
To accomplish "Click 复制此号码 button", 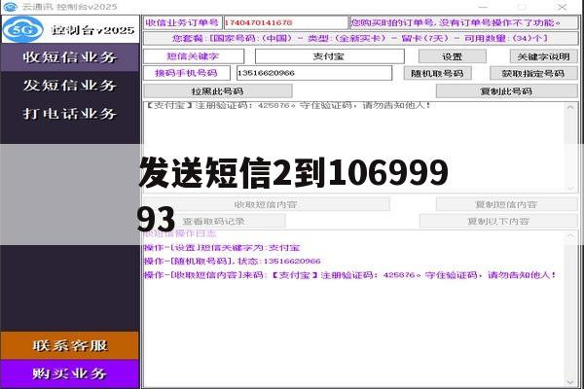I will point(506,91).
